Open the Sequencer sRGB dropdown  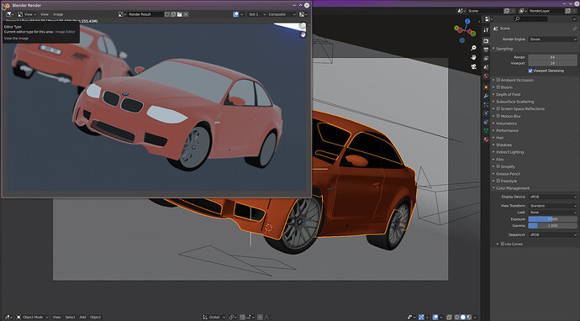pos(552,234)
